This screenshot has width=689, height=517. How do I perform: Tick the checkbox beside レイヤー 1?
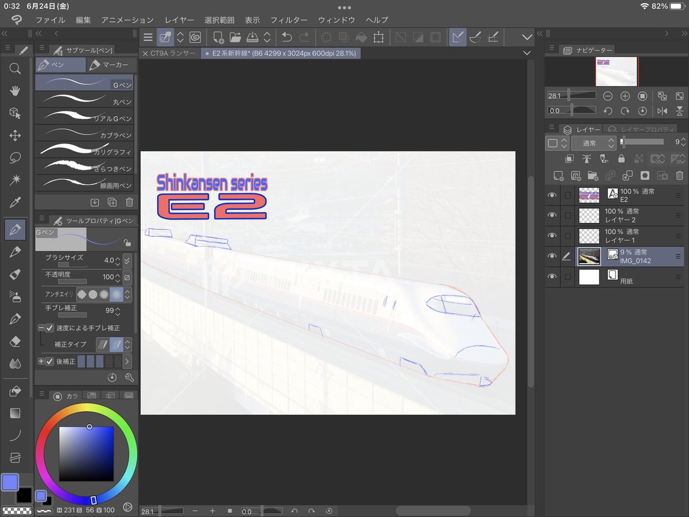coord(568,236)
